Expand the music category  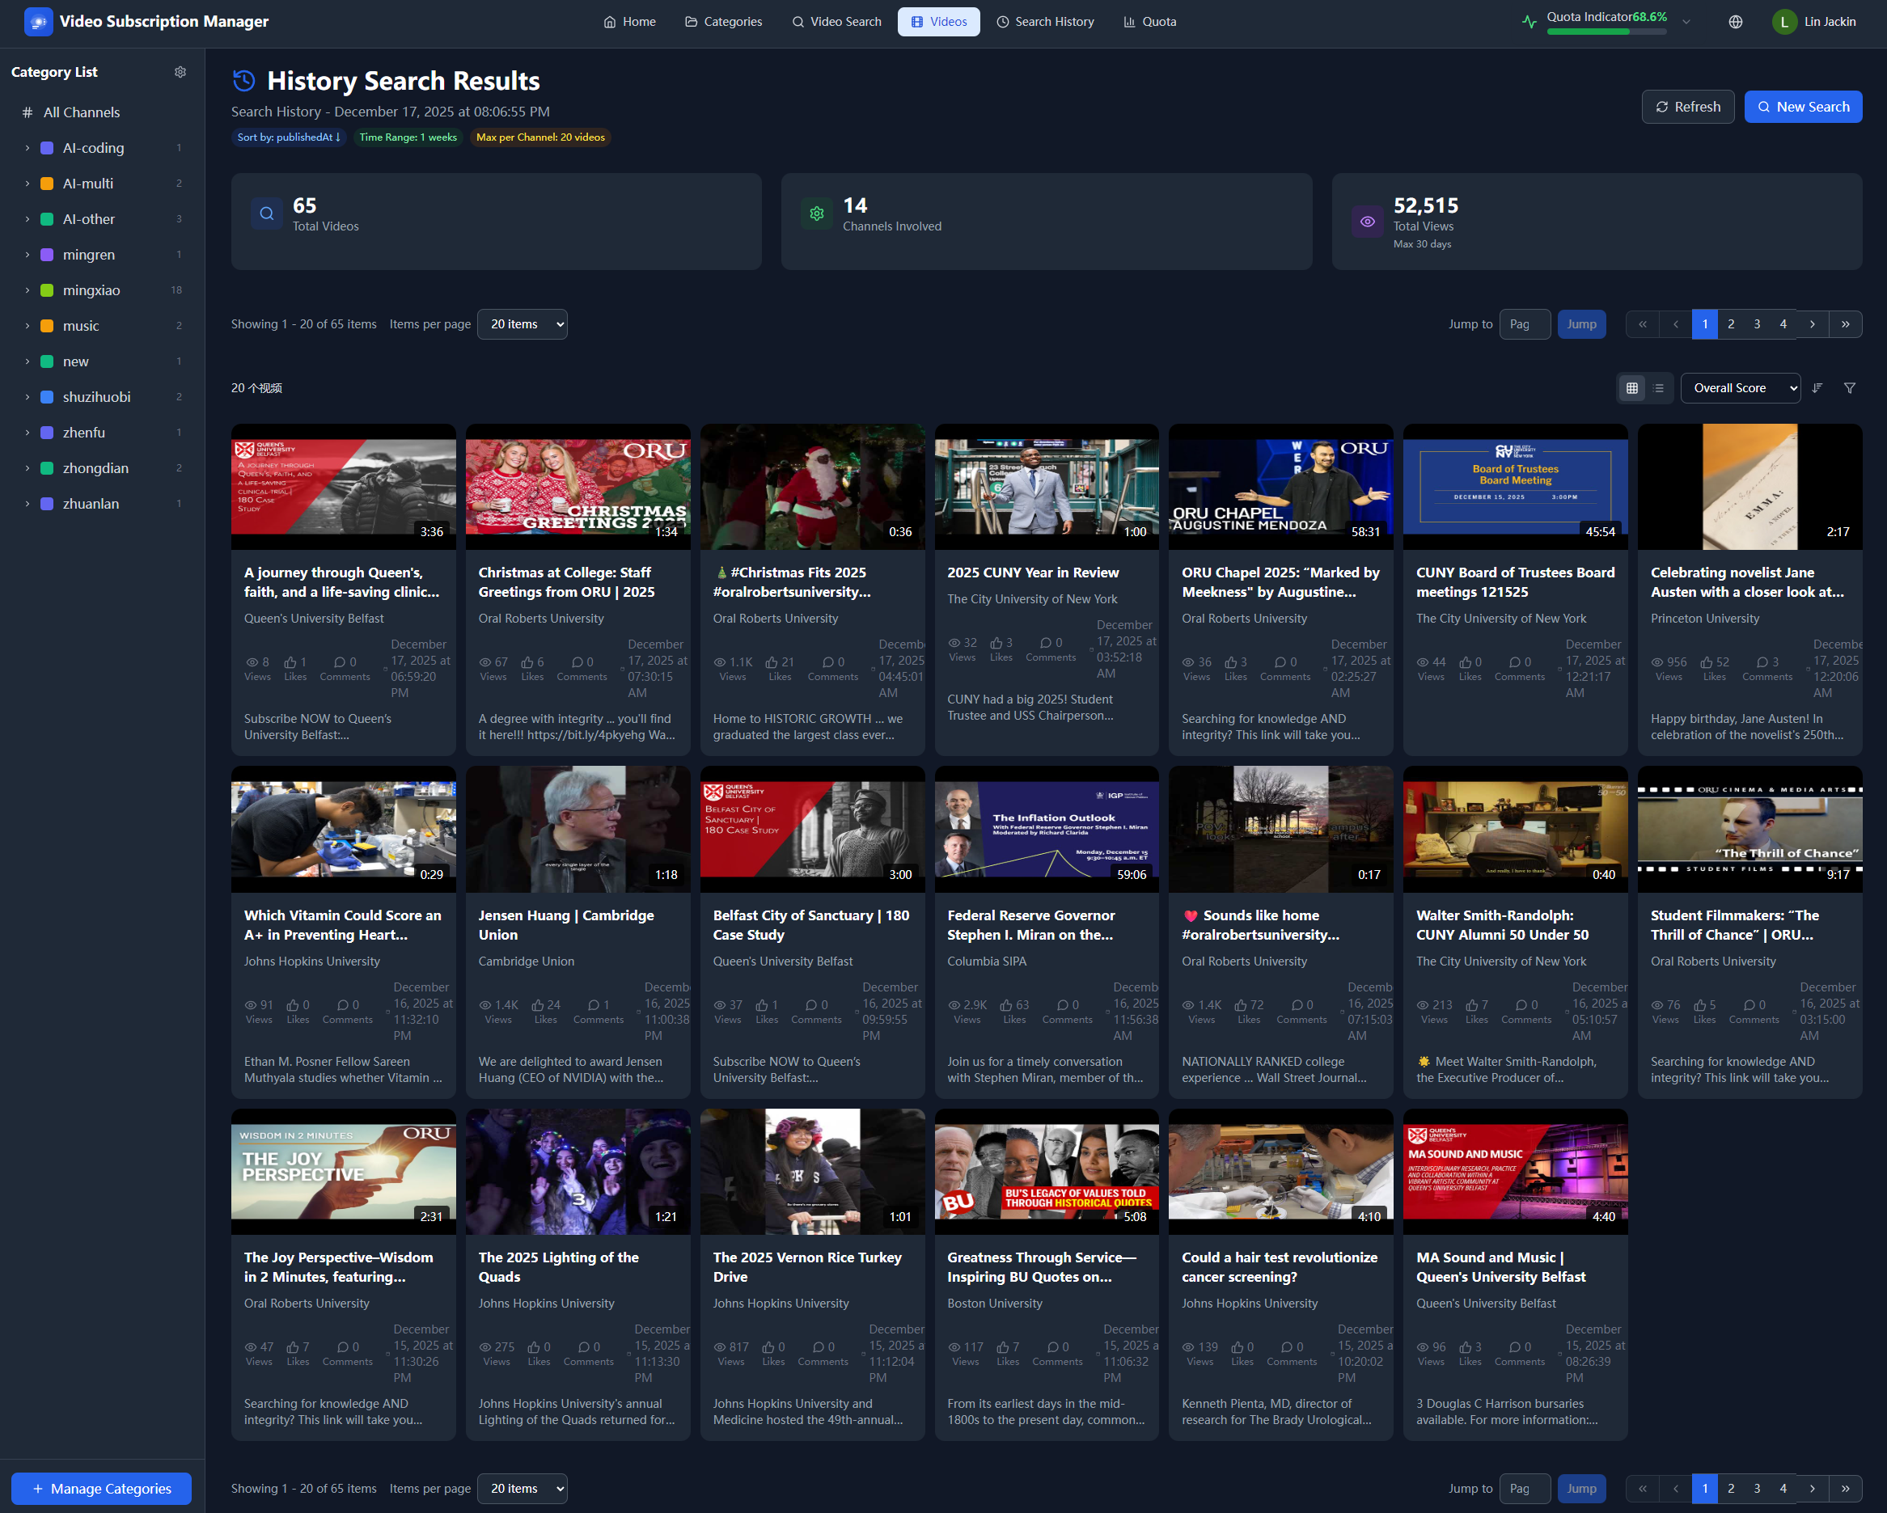click(28, 326)
